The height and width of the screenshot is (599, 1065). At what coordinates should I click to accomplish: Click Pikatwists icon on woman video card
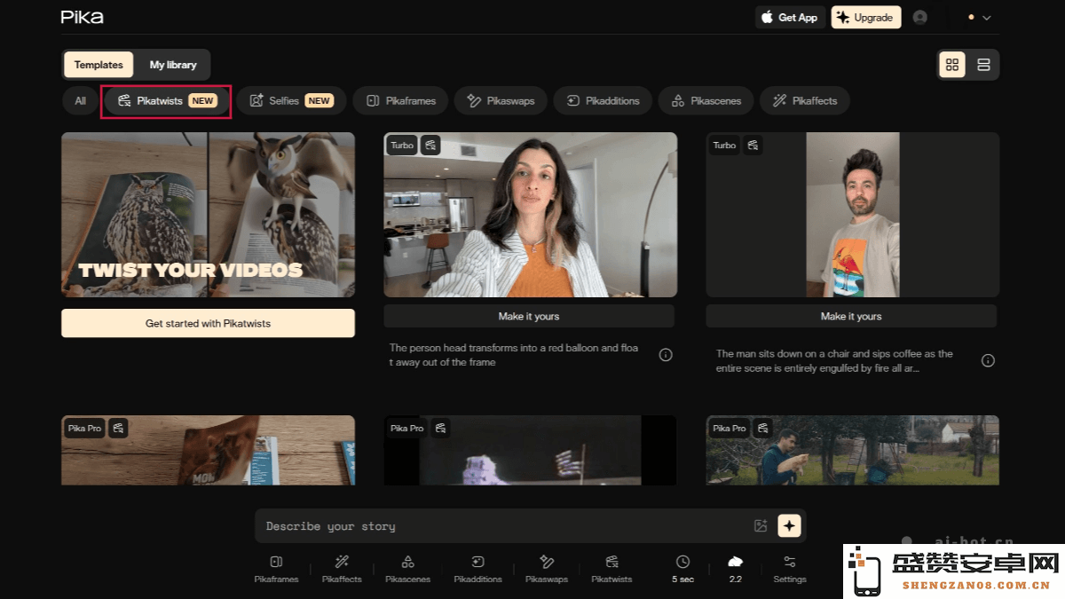[430, 146]
